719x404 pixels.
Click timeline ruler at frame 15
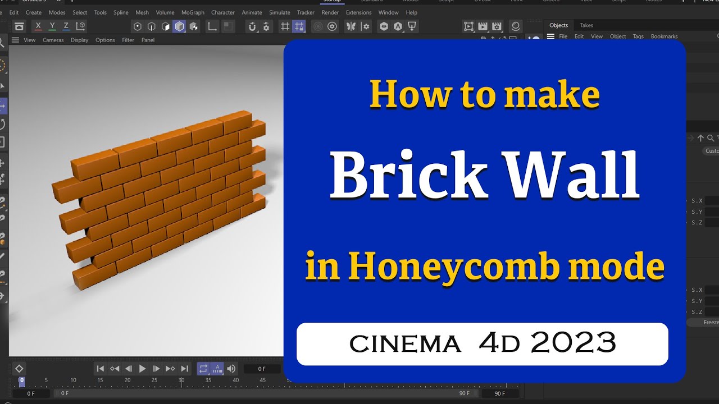tap(100, 382)
